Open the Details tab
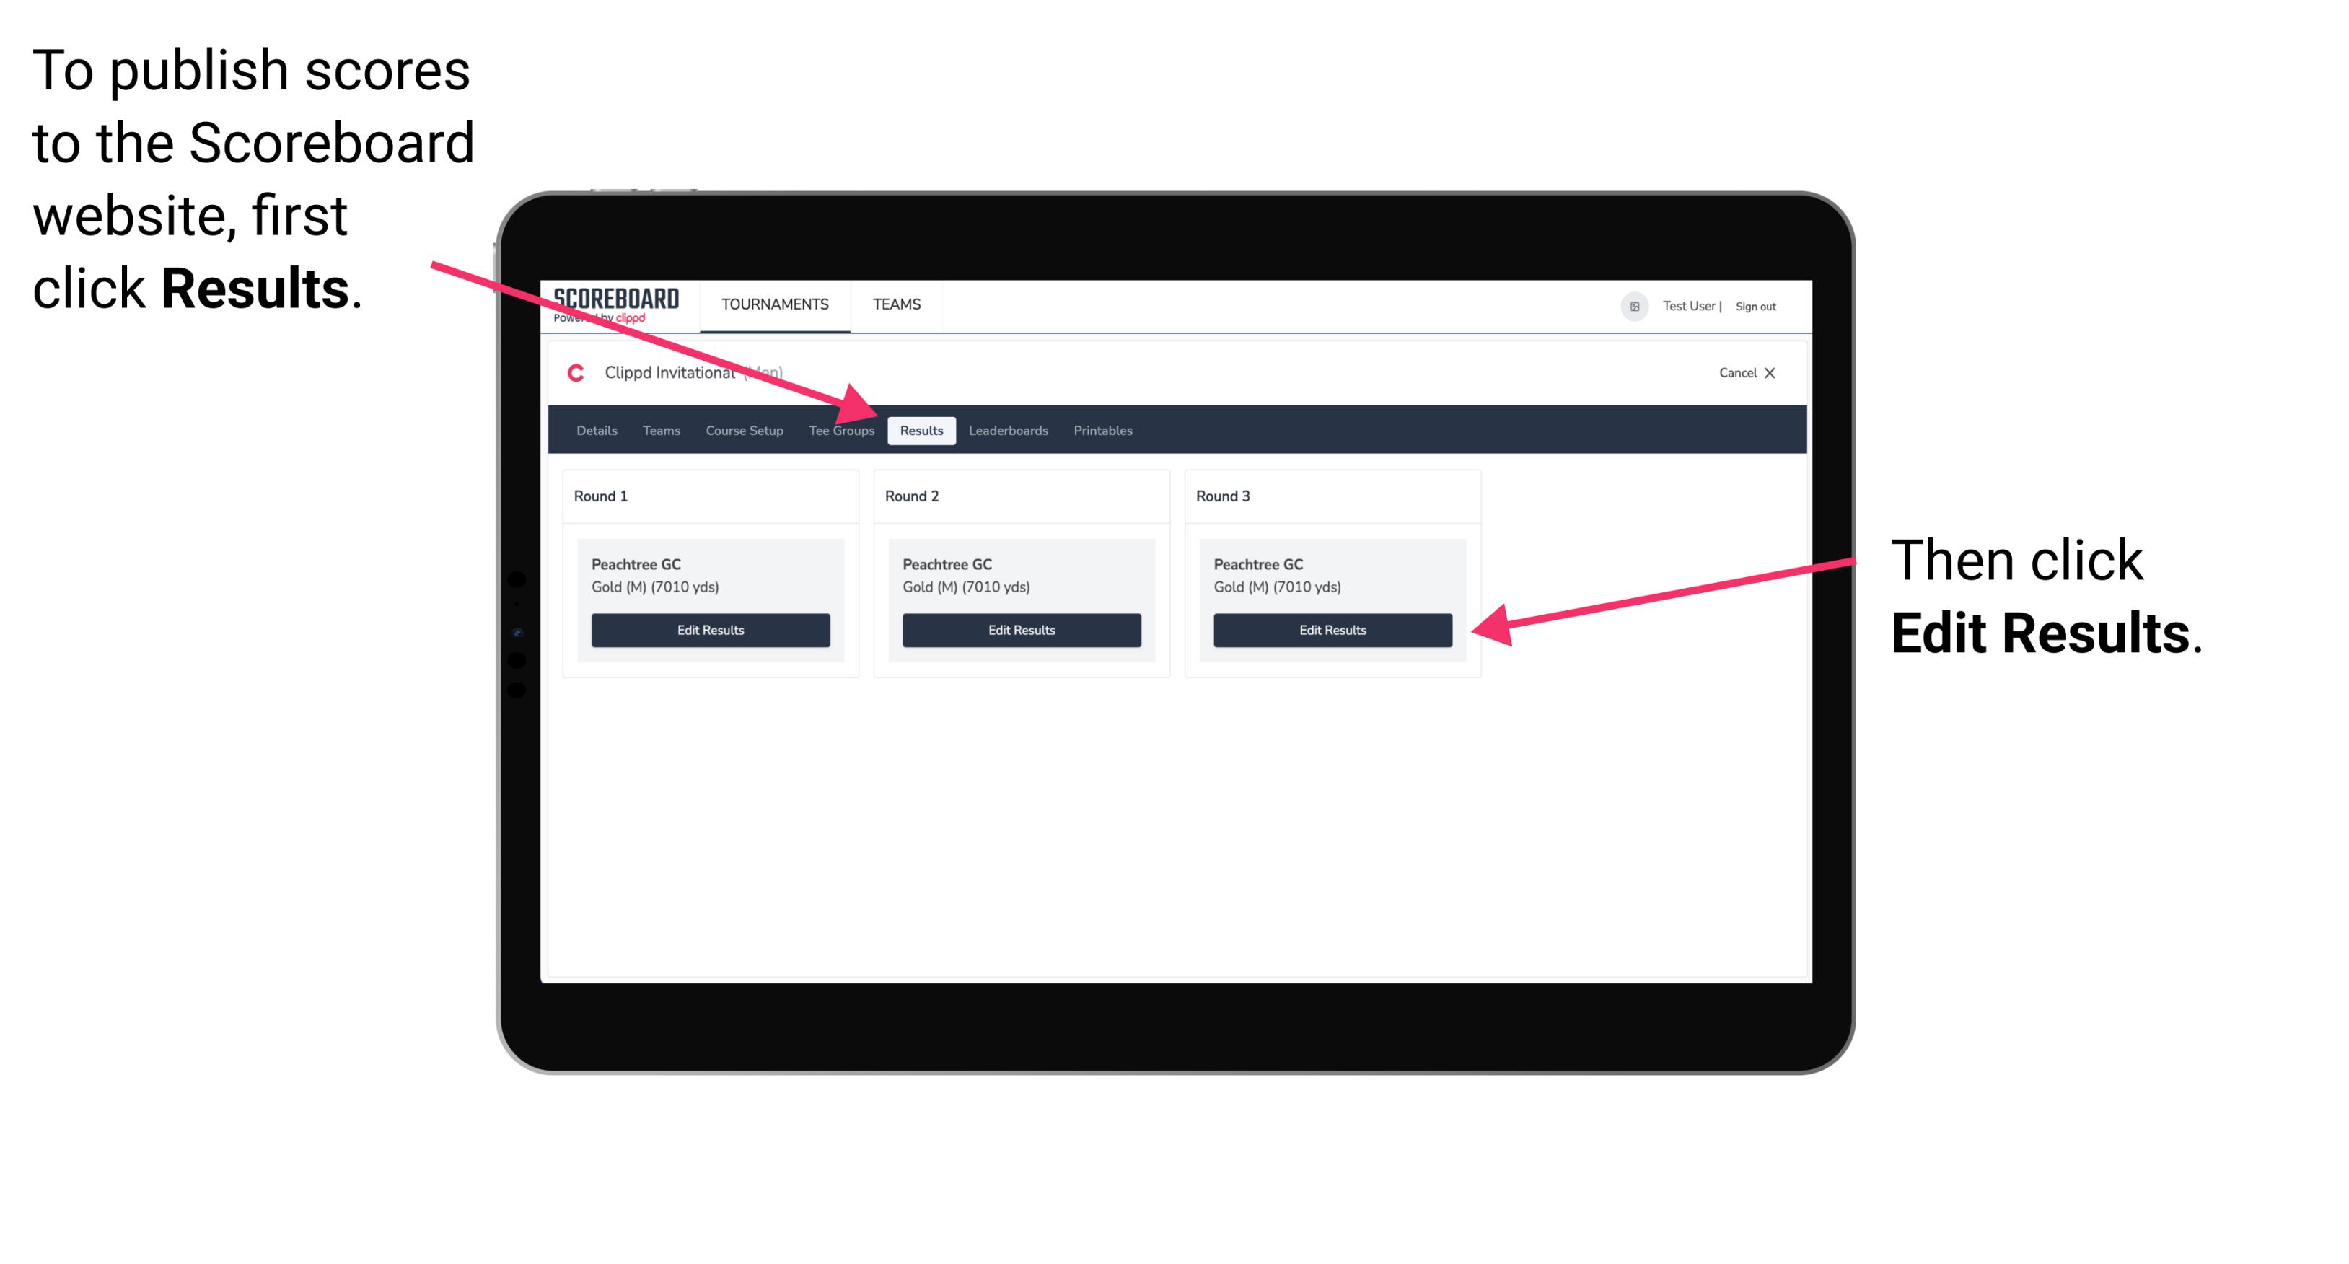This screenshot has height=1264, width=2349. [x=598, y=431]
